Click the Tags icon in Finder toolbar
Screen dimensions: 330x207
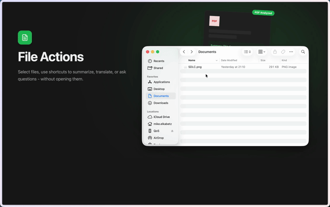click(x=283, y=52)
